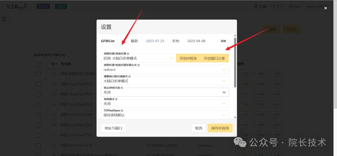Click help icon beside 规则端口的分流模式

129,76
